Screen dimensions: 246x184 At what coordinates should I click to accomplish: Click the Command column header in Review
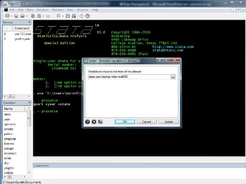point(22,28)
